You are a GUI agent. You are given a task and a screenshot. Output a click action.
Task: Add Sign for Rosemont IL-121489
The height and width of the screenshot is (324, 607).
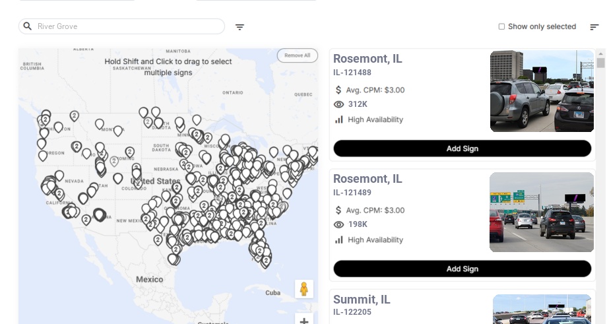pyautogui.click(x=462, y=269)
